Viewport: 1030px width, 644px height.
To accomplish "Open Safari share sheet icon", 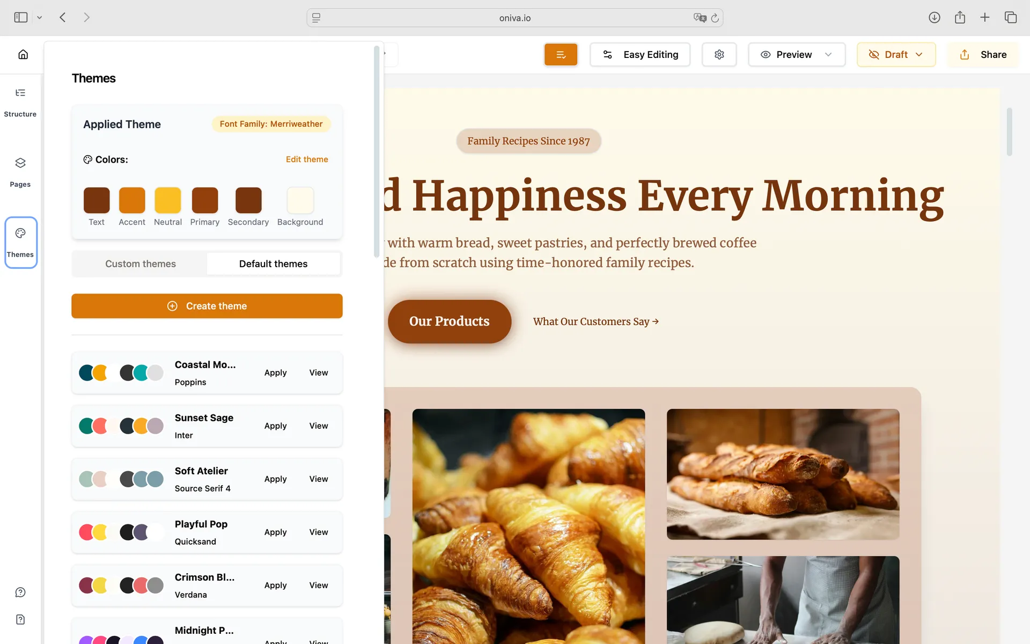I will pos(960,17).
